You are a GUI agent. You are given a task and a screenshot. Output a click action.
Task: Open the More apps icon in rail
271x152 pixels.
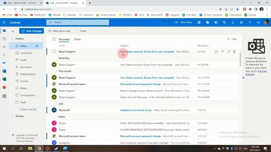pos(4,96)
